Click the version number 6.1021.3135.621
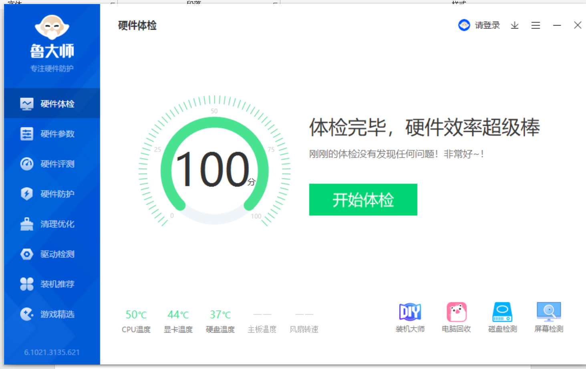 (x=52, y=352)
